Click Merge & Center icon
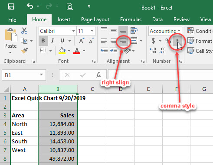This screenshot has width=213, height=165. click(x=134, y=41)
